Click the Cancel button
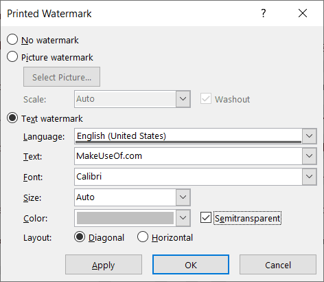This screenshot has height=282, width=324. tap(278, 265)
